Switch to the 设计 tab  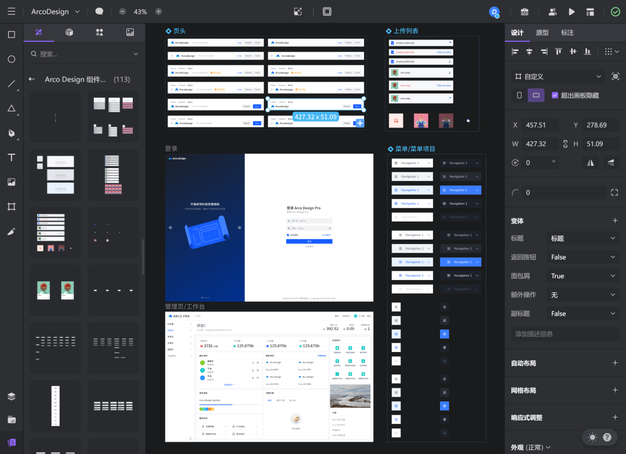coord(517,32)
